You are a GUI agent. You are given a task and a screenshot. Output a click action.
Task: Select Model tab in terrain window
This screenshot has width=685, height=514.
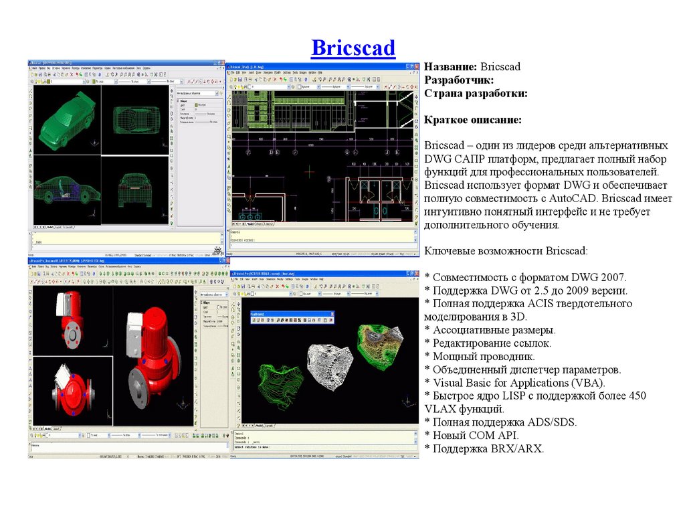[x=259, y=426]
